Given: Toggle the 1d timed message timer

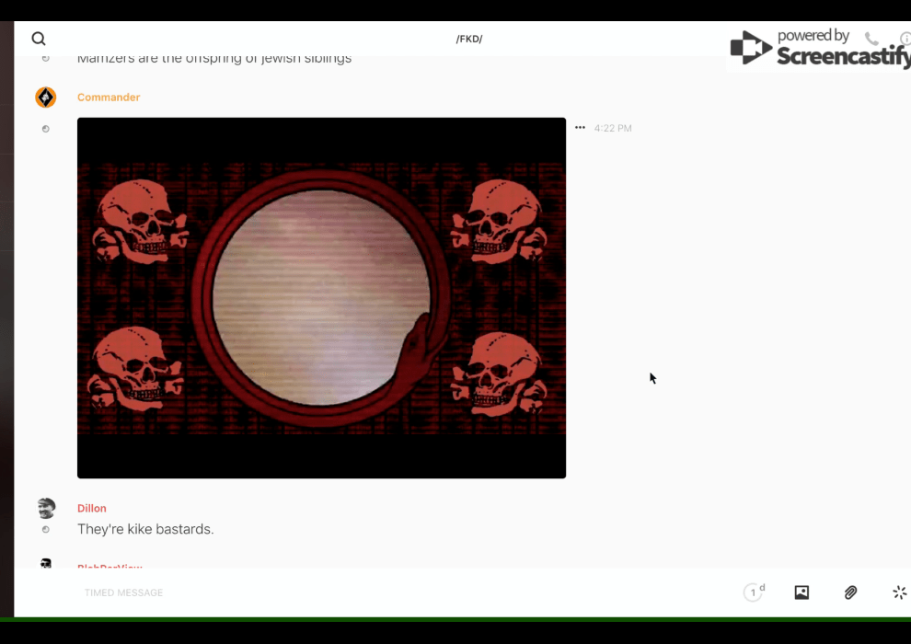Looking at the screenshot, I should pos(754,592).
